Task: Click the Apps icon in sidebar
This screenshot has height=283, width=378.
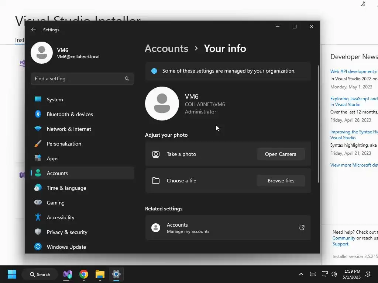Action: tap(38, 158)
